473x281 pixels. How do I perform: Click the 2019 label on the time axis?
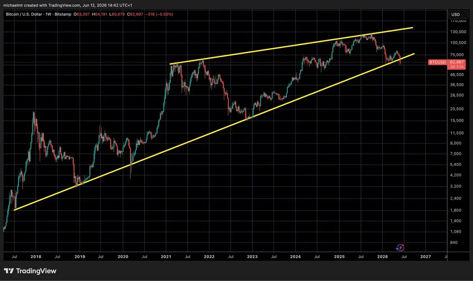[x=79, y=256]
